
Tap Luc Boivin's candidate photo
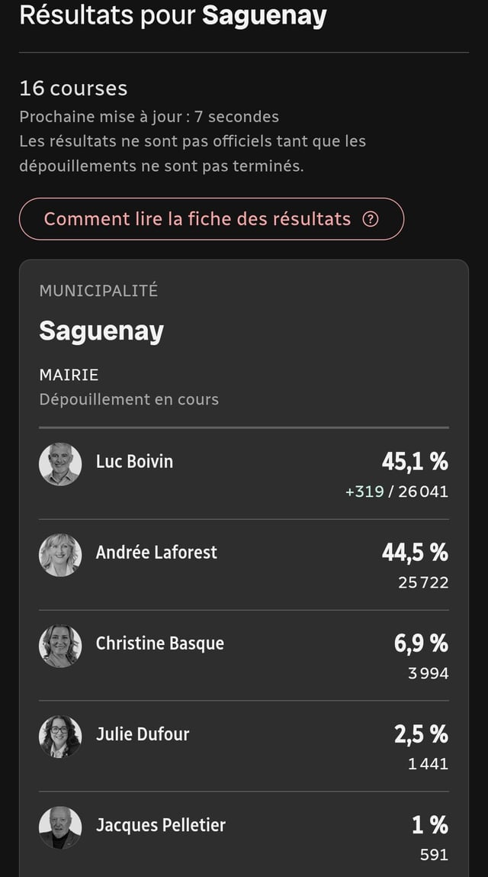(x=60, y=464)
